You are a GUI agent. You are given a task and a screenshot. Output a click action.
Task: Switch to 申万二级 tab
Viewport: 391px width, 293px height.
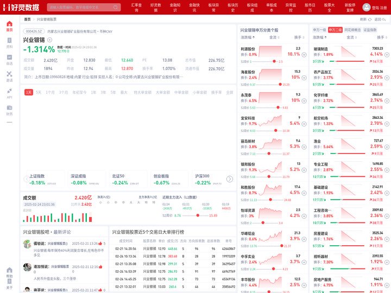click(335, 30)
